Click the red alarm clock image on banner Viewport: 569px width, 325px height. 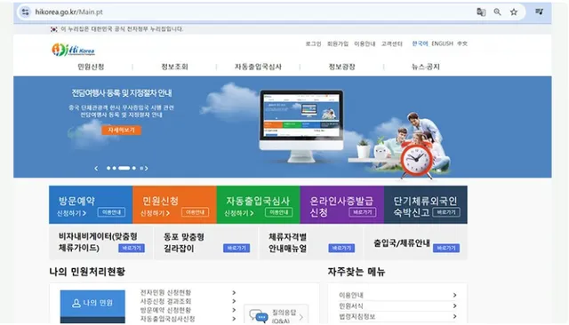point(416,160)
